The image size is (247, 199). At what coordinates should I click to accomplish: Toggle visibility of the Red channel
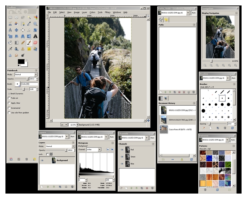[122, 150]
